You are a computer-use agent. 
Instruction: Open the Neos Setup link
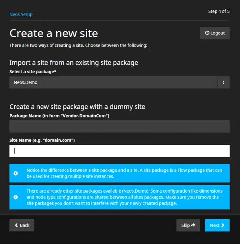click(21, 14)
